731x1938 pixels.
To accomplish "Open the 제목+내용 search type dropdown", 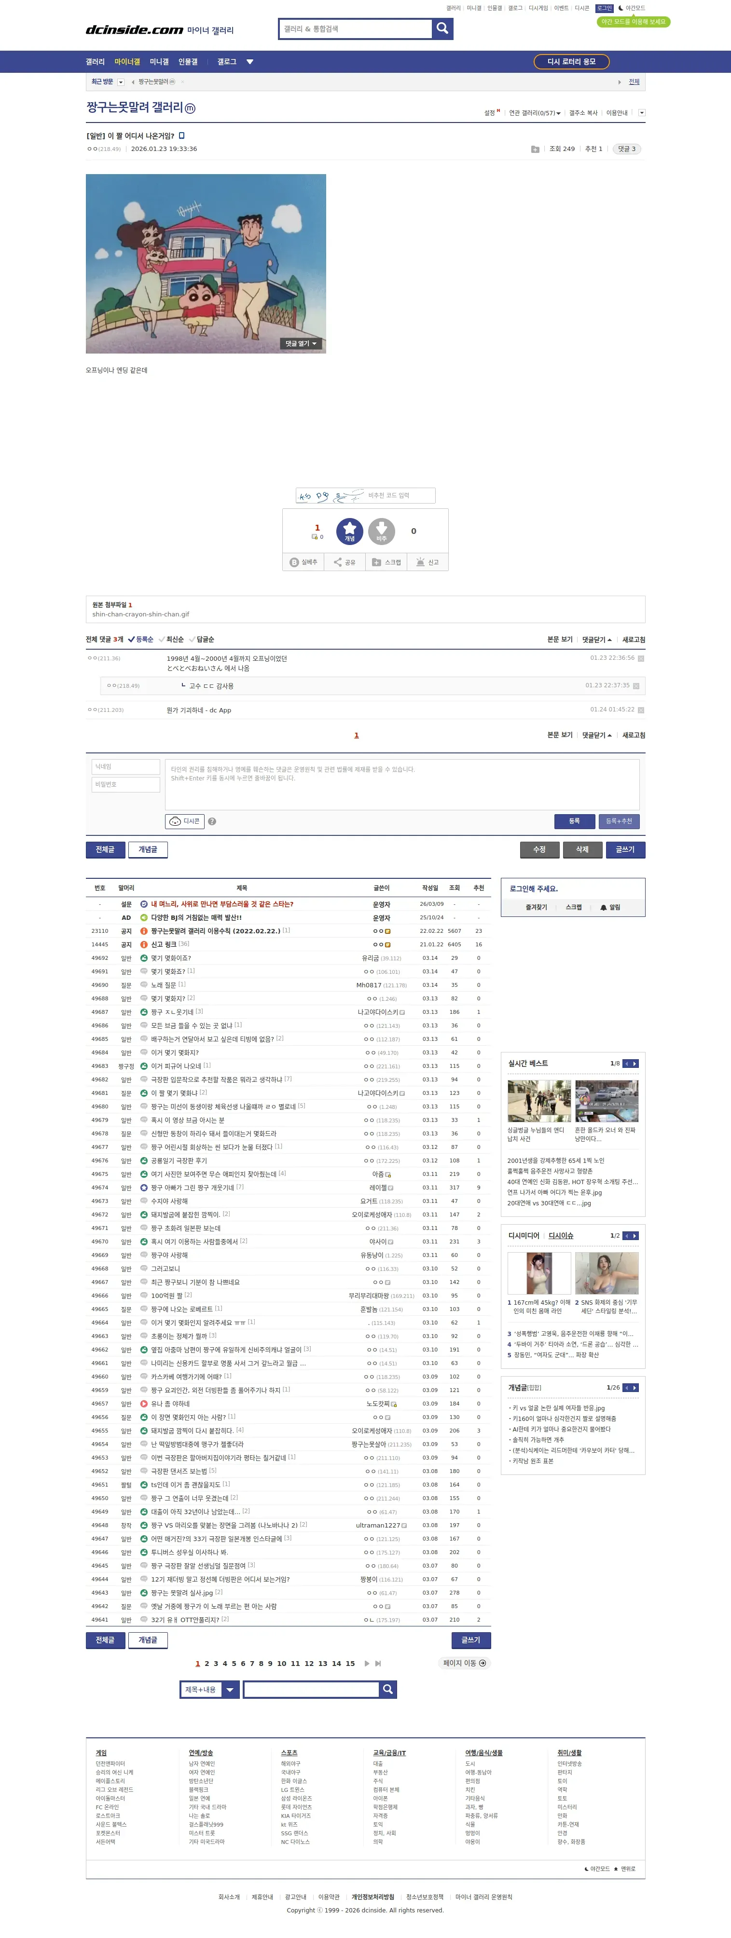I will (210, 1689).
